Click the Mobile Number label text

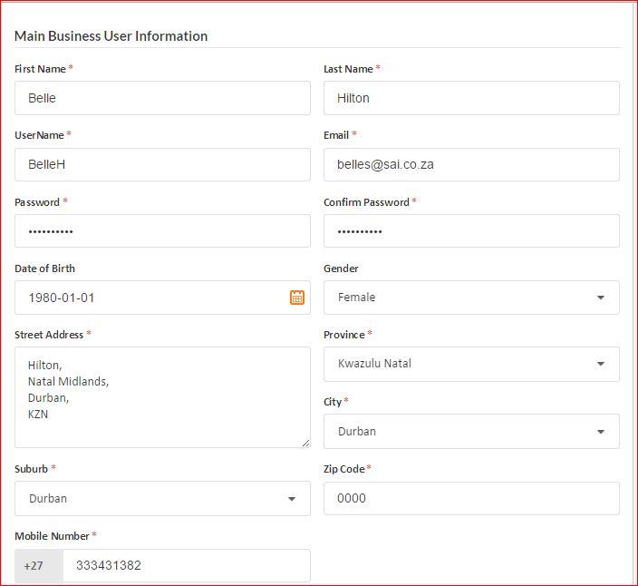coord(52,536)
